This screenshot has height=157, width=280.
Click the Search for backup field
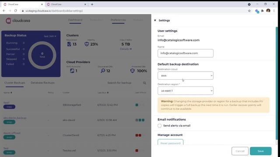click(x=119, y=83)
